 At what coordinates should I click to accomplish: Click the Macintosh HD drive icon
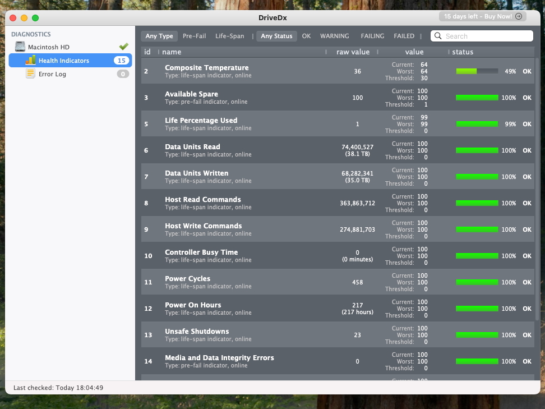click(x=20, y=47)
